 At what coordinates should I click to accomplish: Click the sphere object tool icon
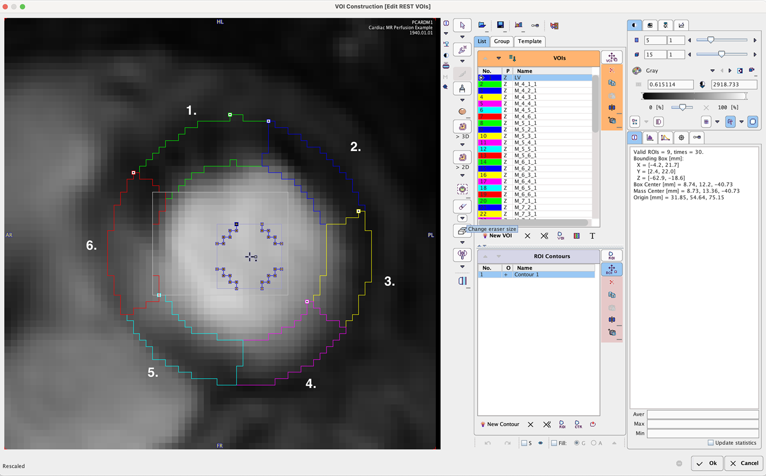[462, 111]
